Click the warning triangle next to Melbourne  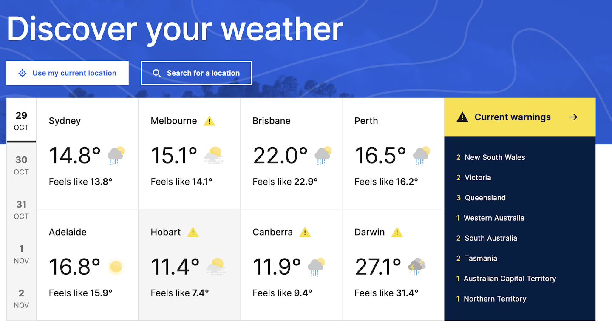210,121
